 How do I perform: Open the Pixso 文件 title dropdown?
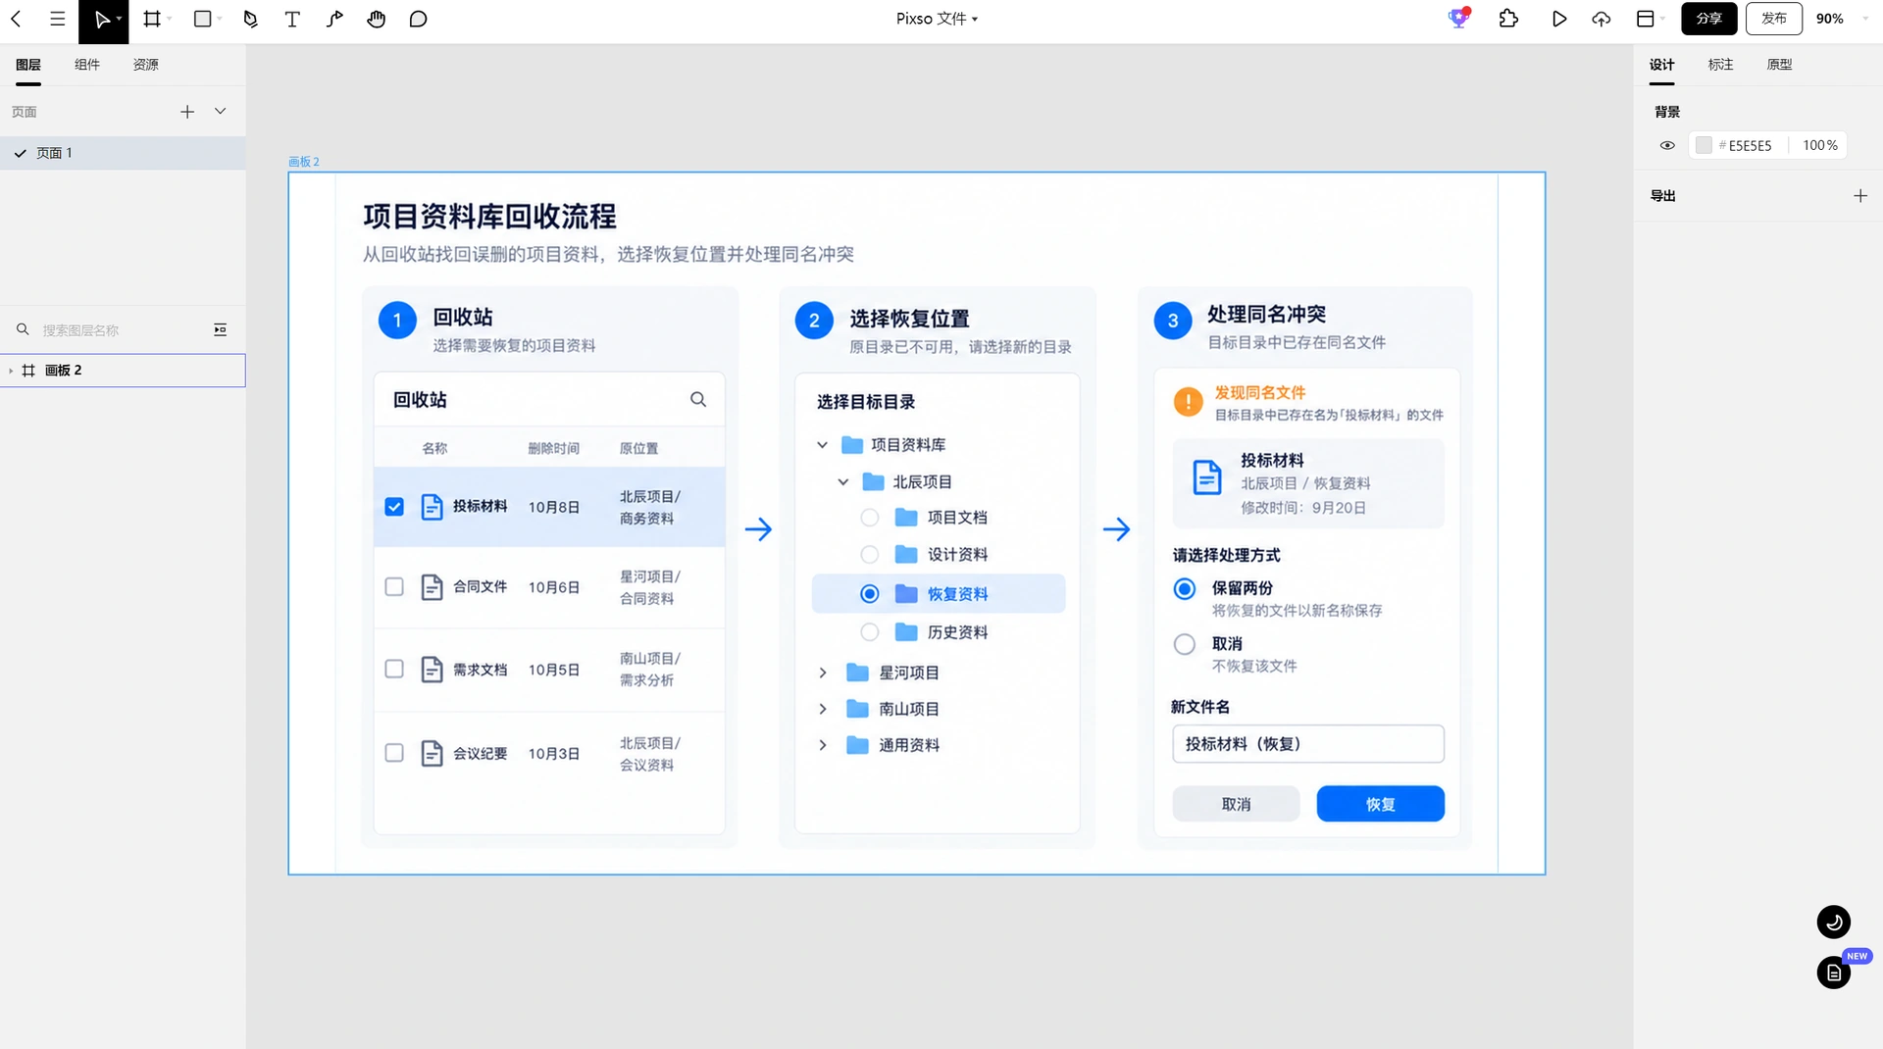[937, 19]
